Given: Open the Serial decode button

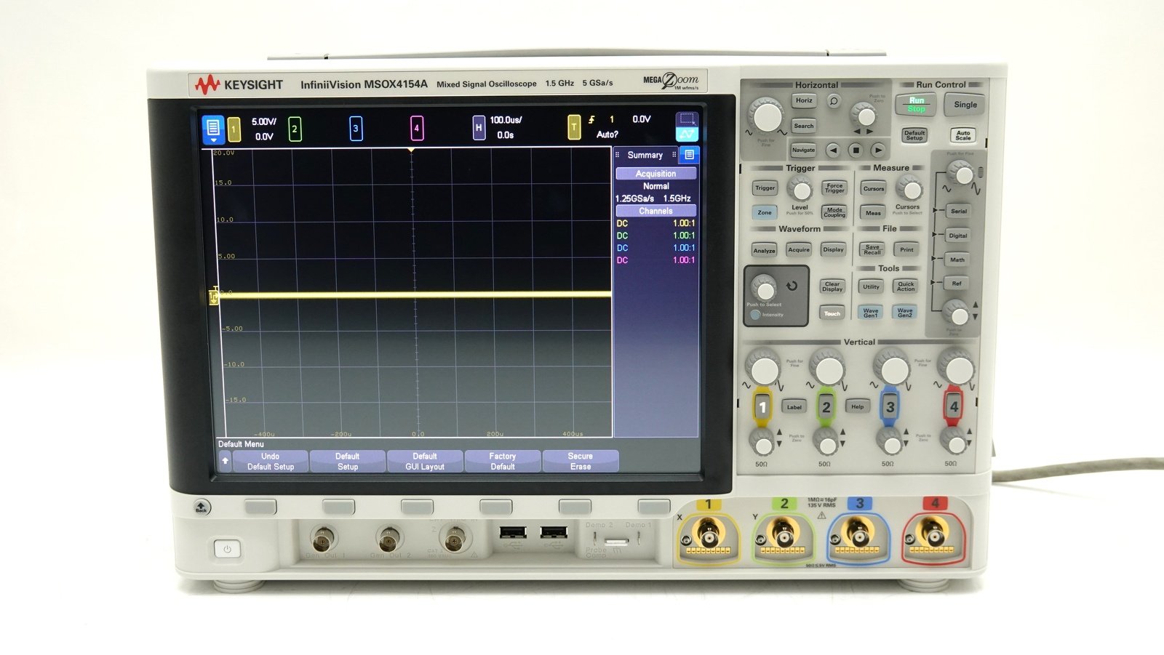Looking at the screenshot, I should [x=959, y=212].
